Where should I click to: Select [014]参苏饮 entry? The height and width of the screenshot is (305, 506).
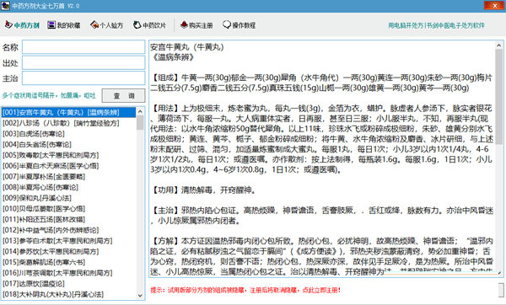coord(68,251)
